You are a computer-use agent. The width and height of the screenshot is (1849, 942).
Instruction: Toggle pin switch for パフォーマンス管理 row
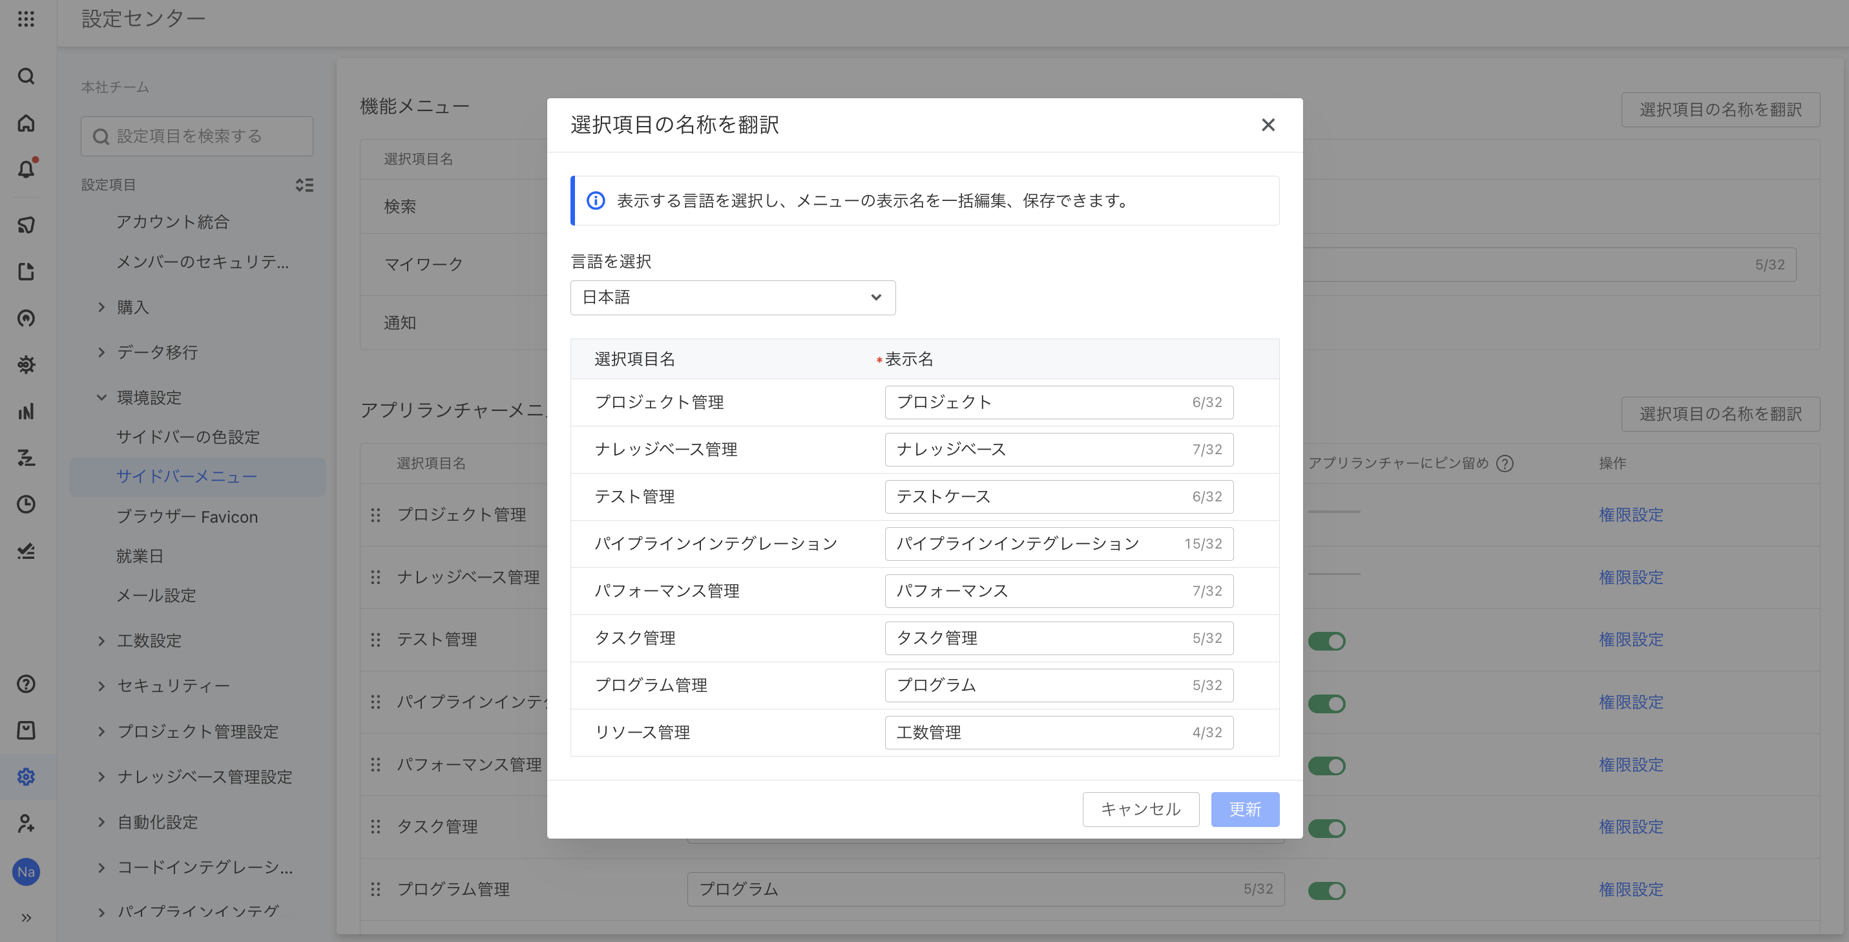1326,766
